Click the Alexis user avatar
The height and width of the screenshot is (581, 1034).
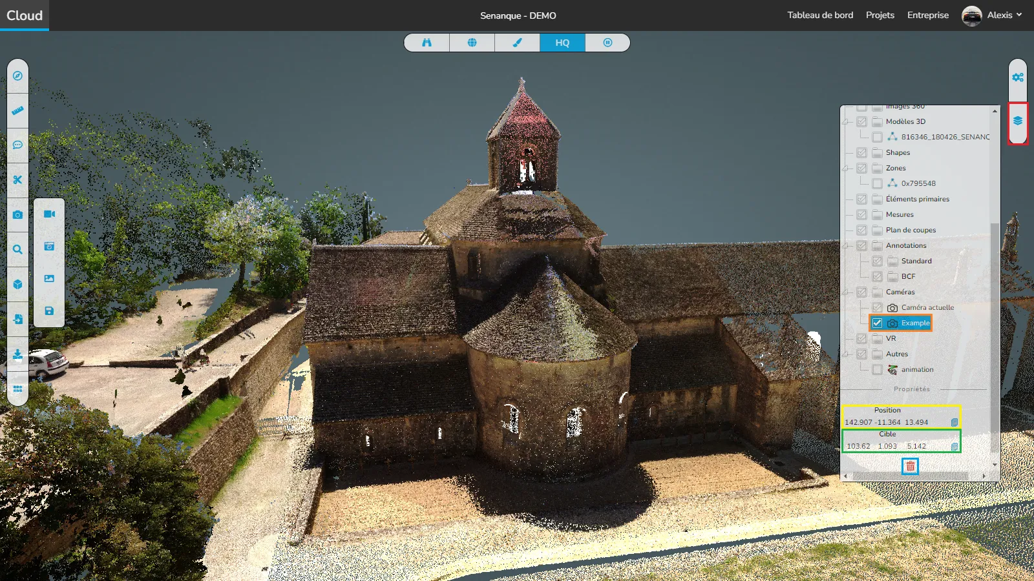[971, 15]
